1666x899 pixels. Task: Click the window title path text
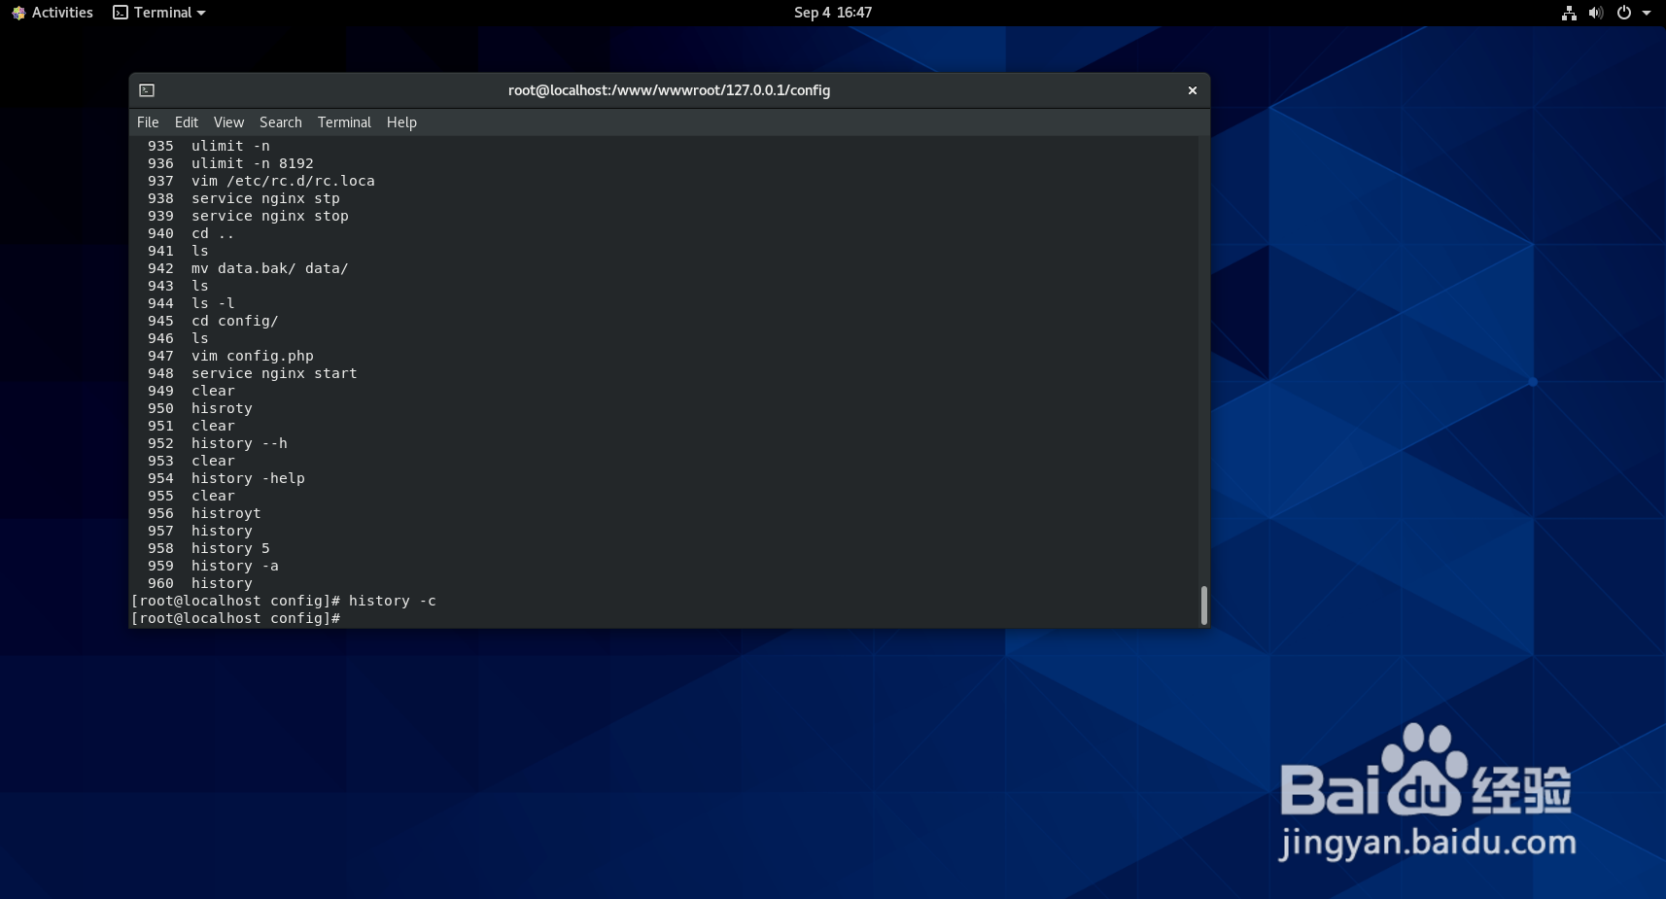point(669,90)
